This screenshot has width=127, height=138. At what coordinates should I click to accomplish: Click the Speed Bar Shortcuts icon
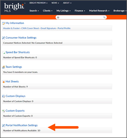click(4, 52)
